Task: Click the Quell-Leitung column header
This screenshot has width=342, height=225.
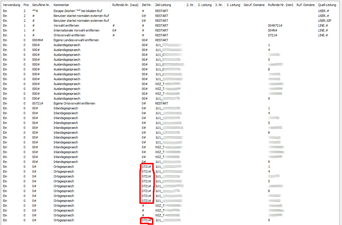Action: point(327,5)
